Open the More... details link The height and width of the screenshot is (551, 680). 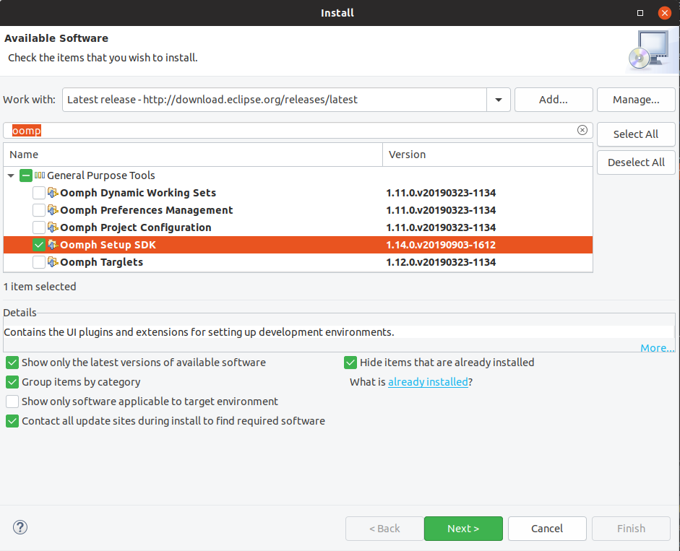657,348
